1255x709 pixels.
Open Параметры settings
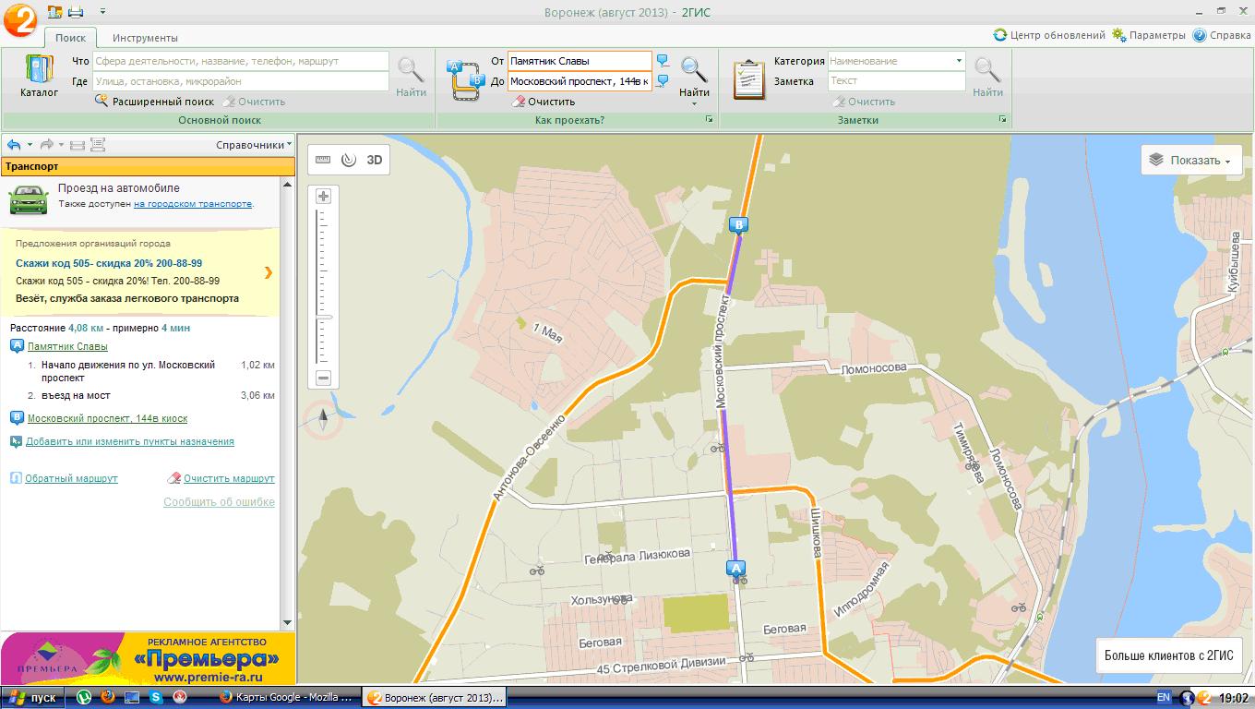tap(1148, 35)
